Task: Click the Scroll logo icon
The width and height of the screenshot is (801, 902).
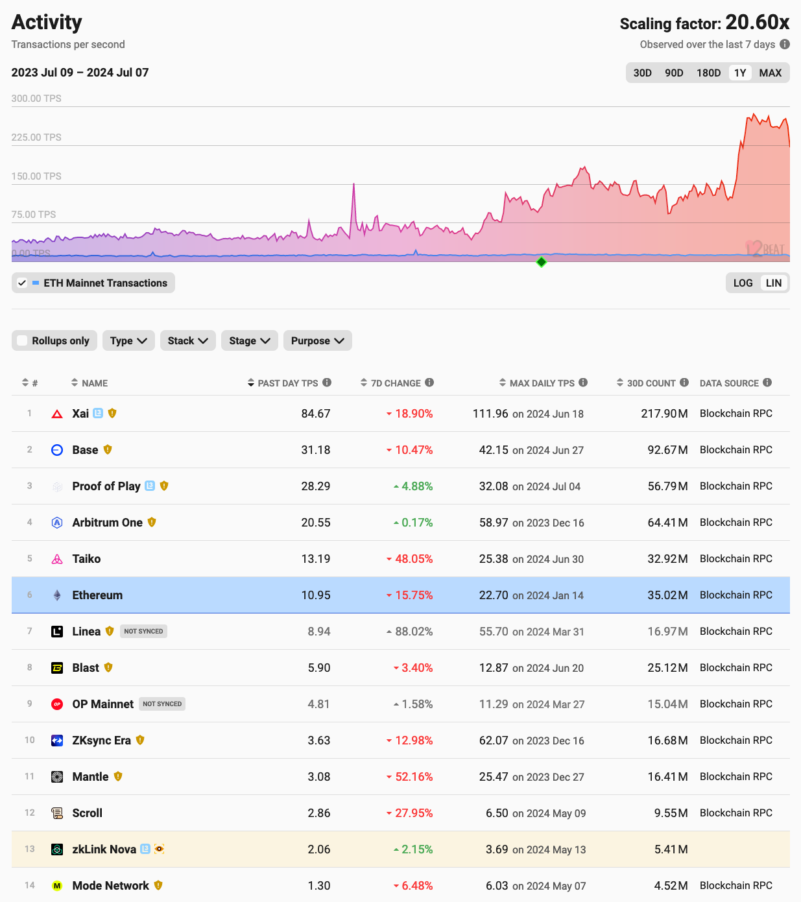Action: coord(57,813)
